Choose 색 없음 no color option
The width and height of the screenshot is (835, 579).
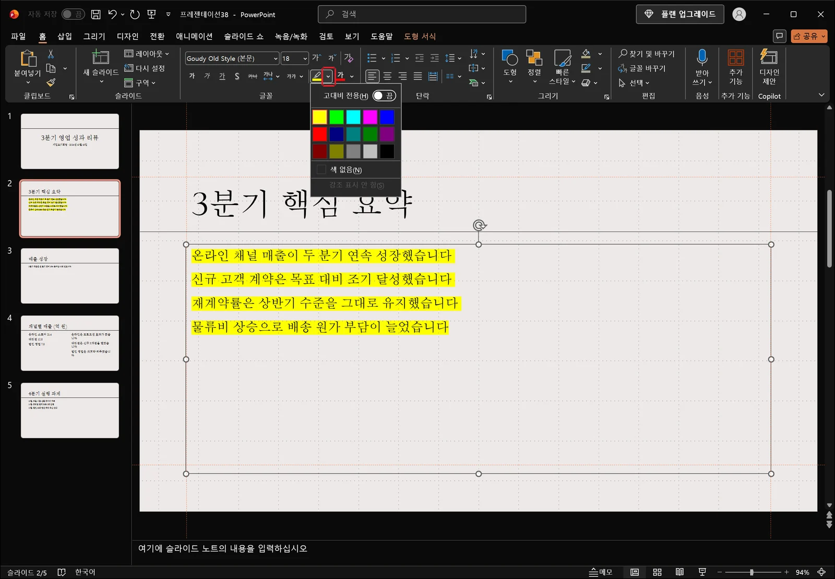coord(356,170)
